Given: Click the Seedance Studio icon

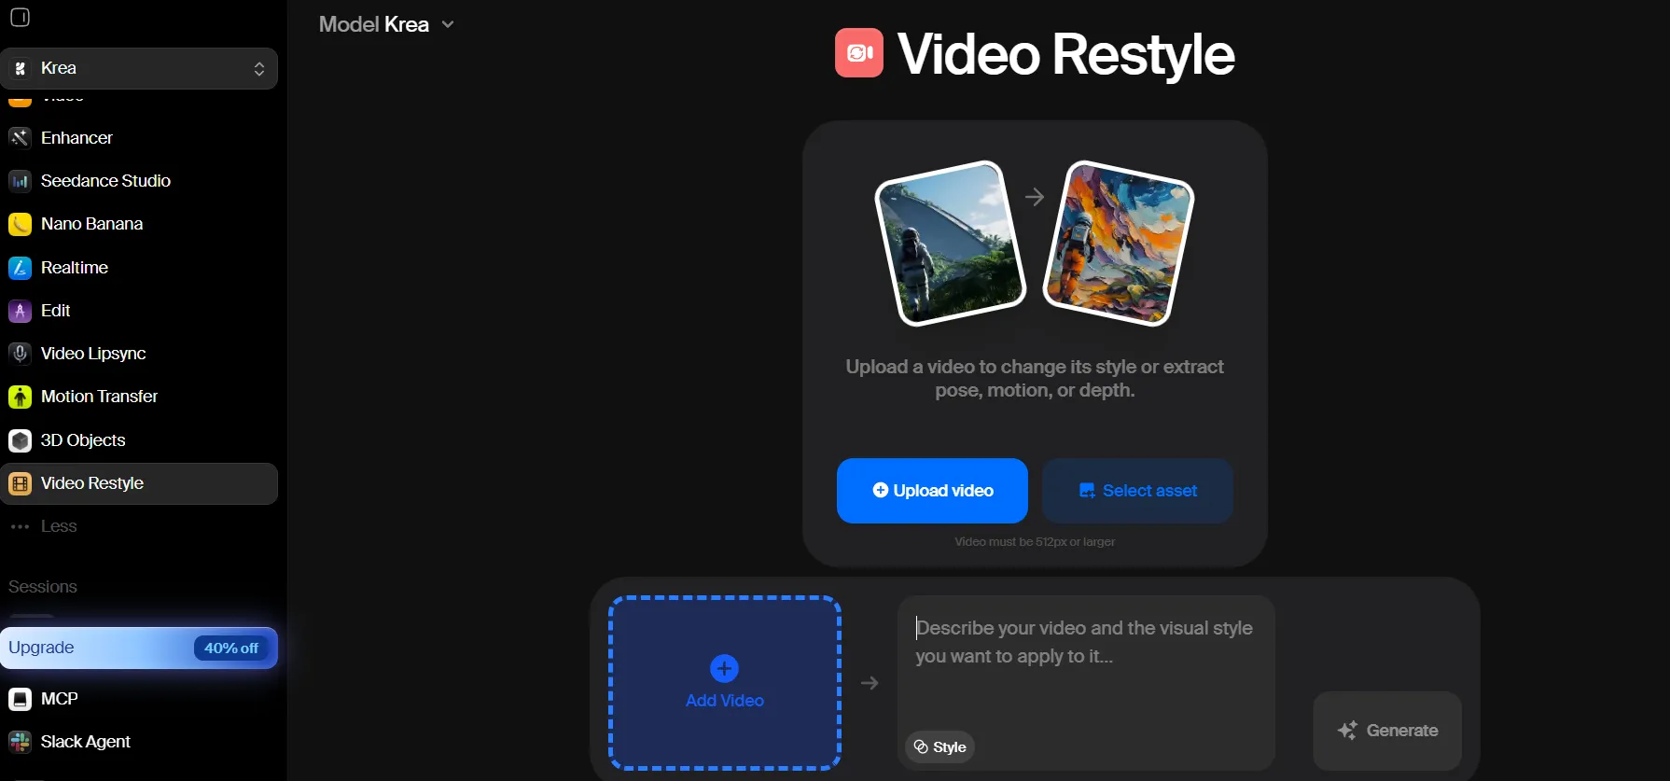Looking at the screenshot, I should [x=20, y=181].
